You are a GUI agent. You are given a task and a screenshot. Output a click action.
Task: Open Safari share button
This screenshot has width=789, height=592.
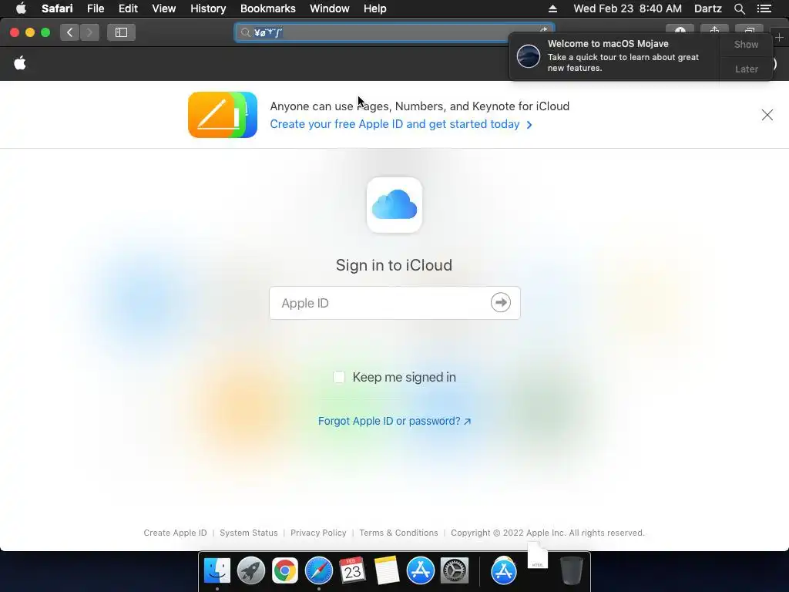pos(714,29)
